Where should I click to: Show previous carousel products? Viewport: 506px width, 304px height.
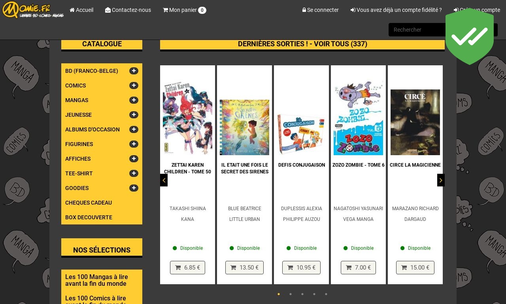pos(164,180)
